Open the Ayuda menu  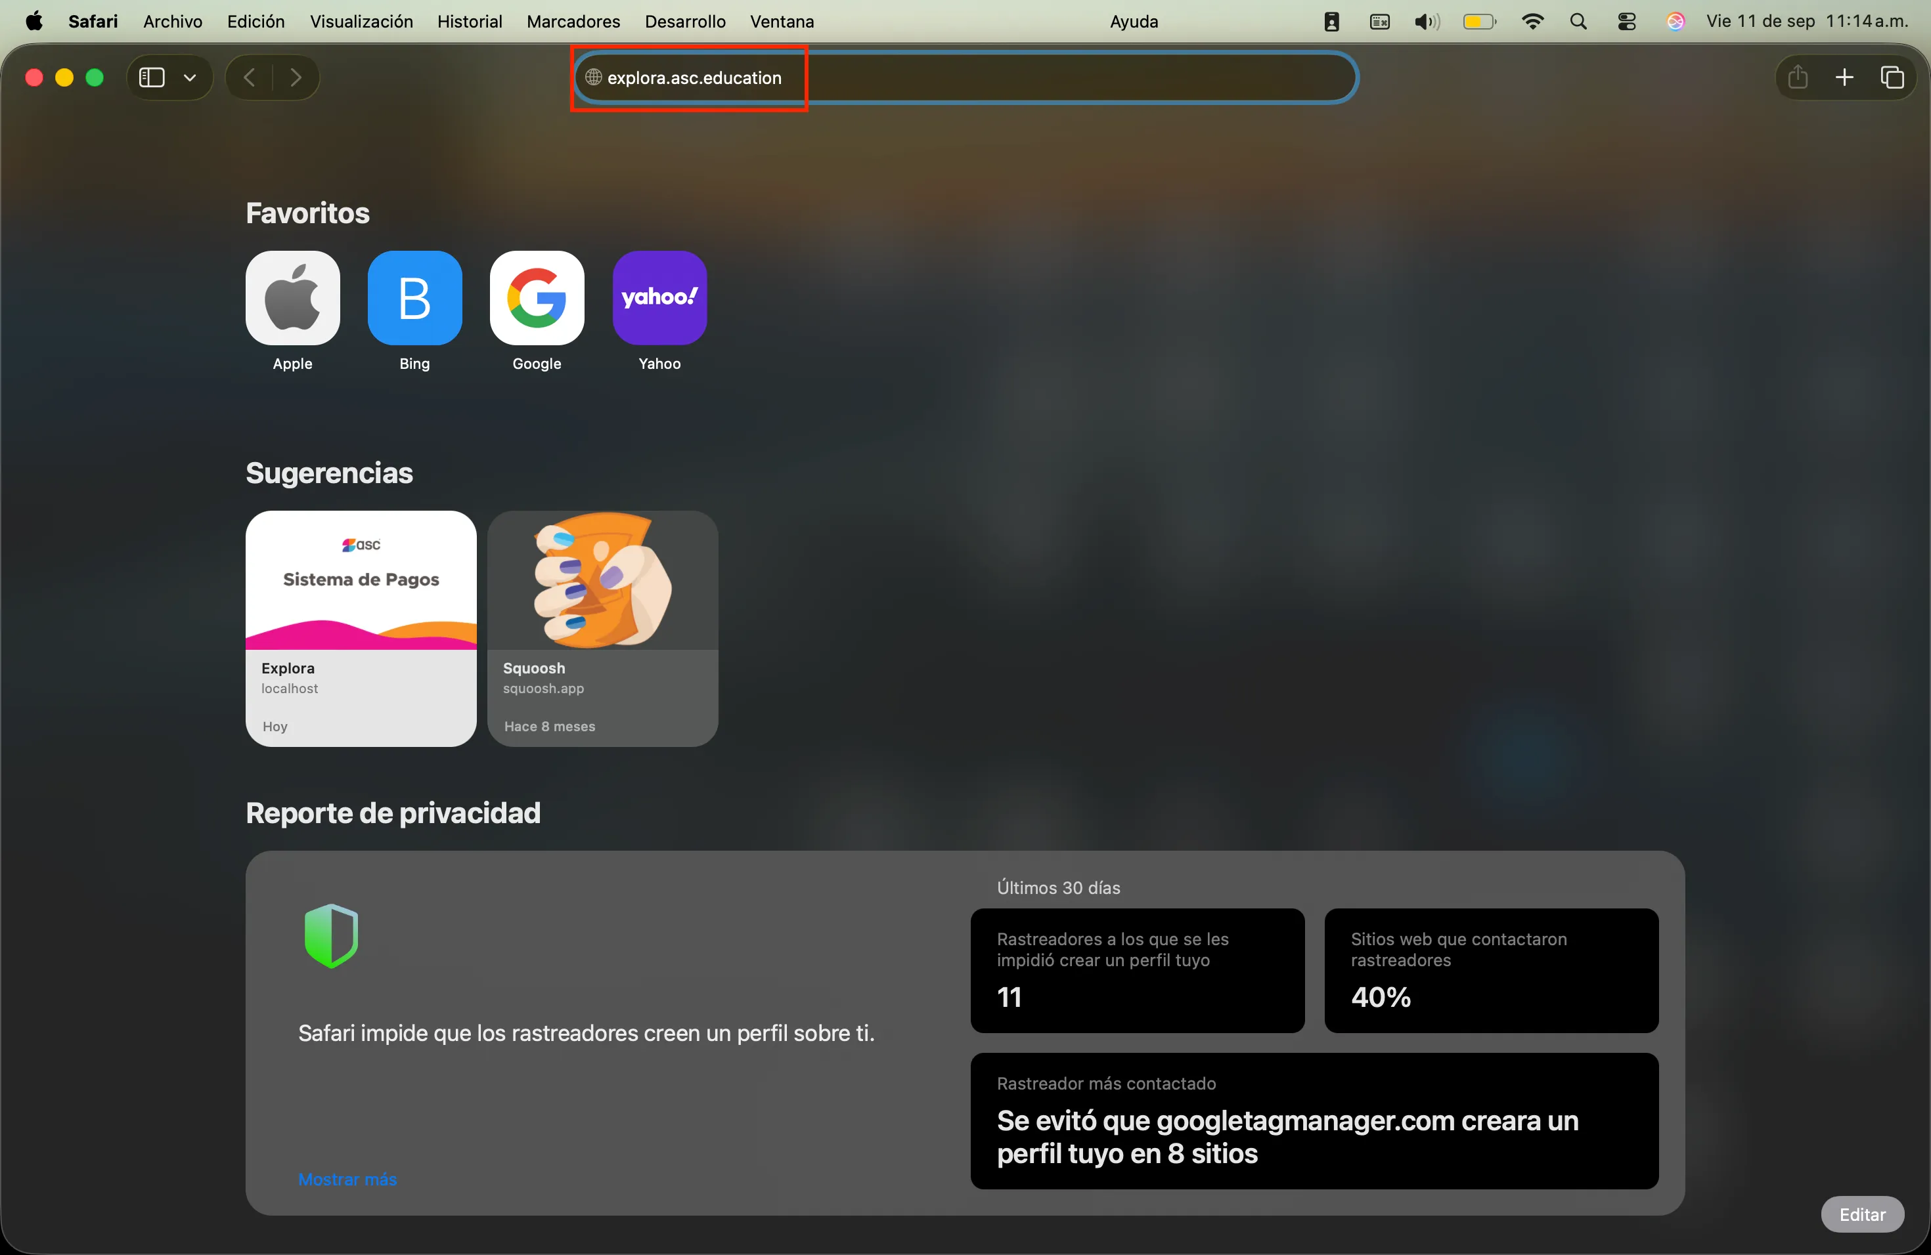click(x=1134, y=21)
